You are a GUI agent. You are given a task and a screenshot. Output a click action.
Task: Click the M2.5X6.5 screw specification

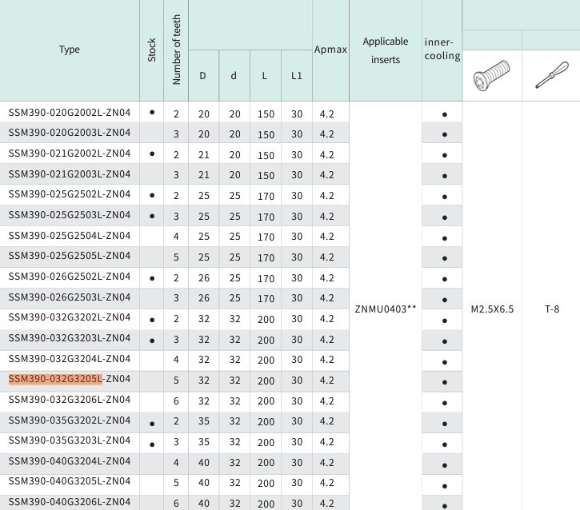click(x=492, y=309)
